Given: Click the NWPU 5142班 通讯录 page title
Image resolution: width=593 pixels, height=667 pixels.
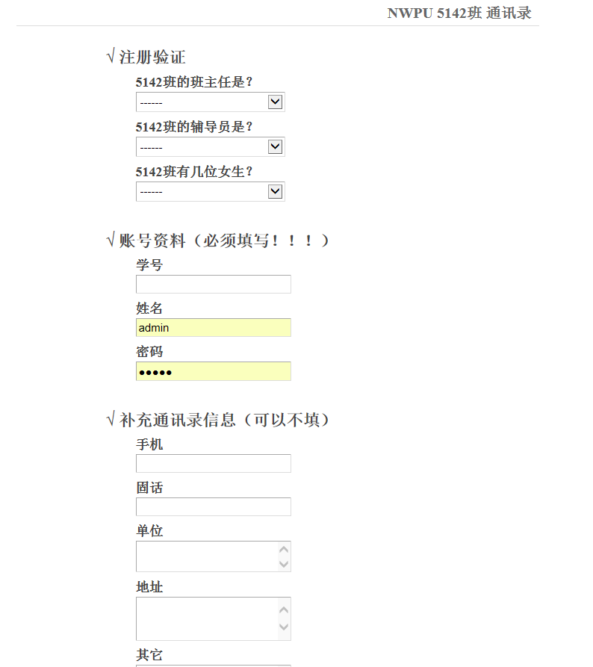Looking at the screenshot, I should click(459, 13).
